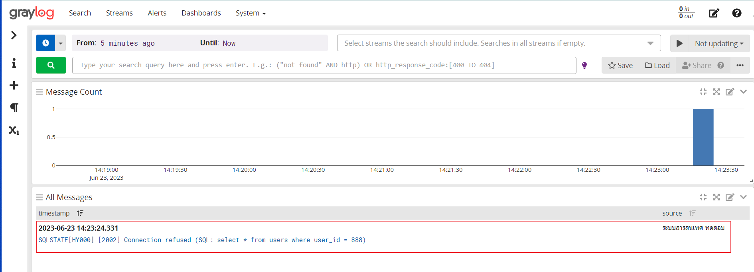Click the green search magnifier button

[x=51, y=65]
